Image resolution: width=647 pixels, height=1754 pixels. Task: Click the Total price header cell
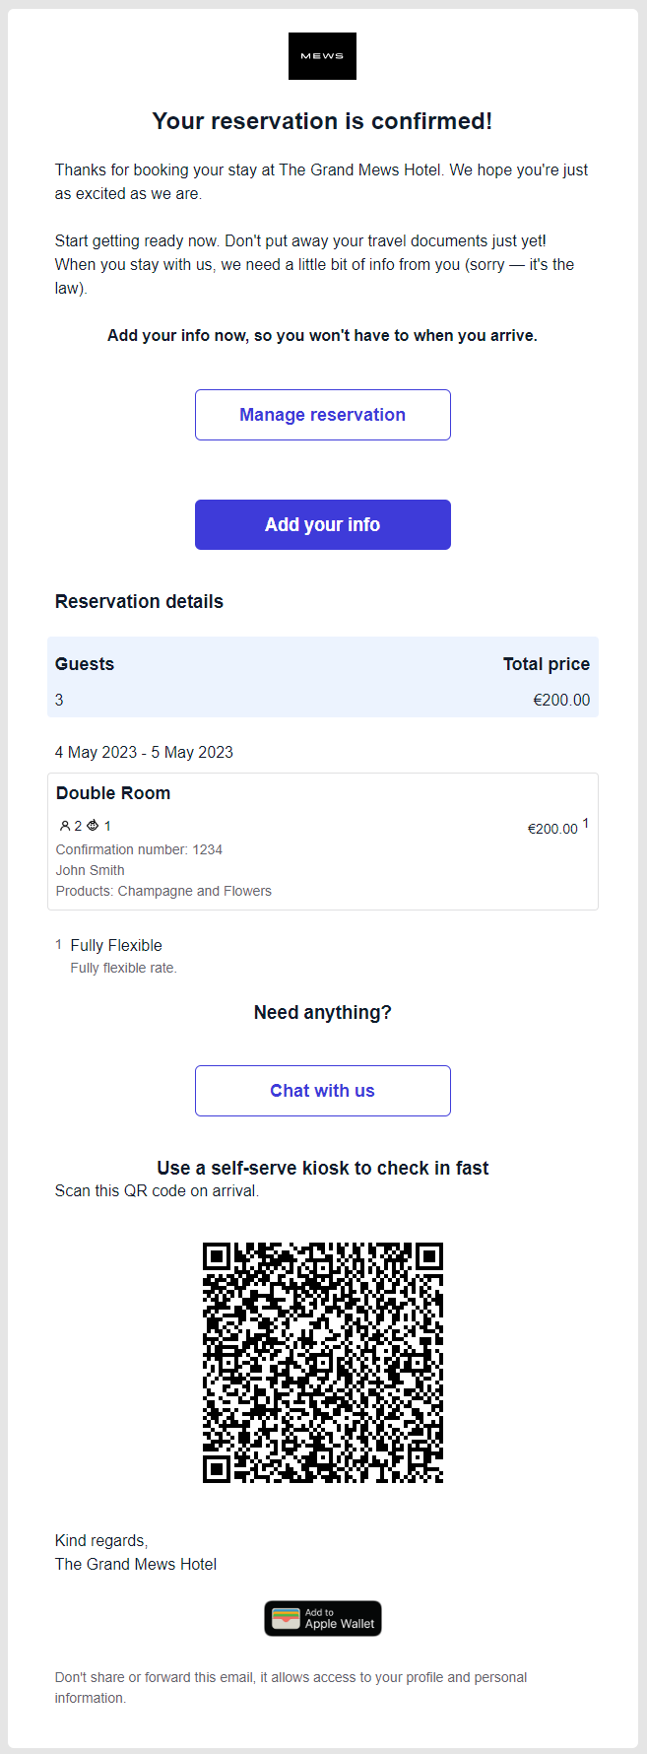coord(547,663)
